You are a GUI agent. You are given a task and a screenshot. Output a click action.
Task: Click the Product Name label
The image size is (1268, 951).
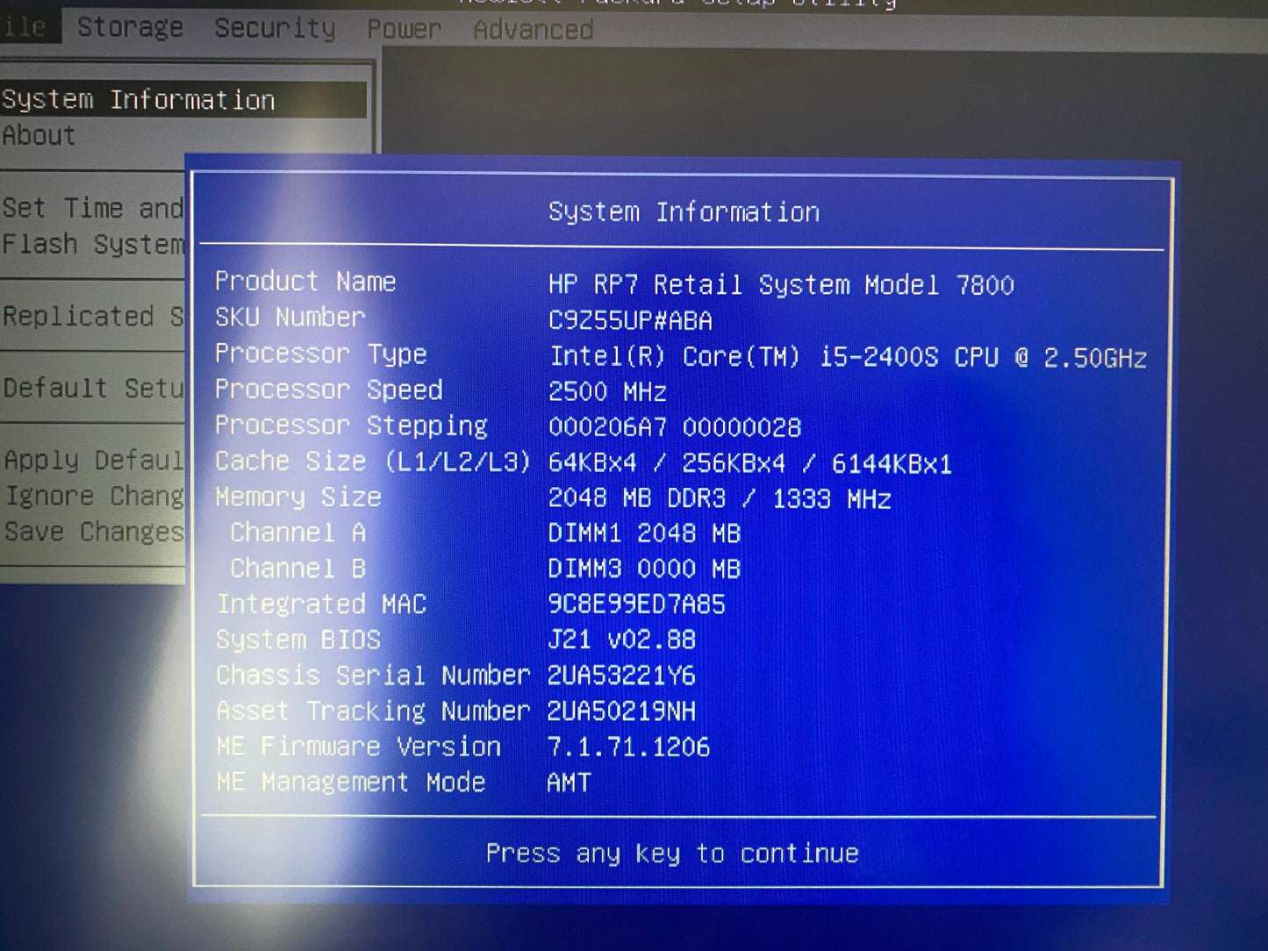tap(305, 282)
